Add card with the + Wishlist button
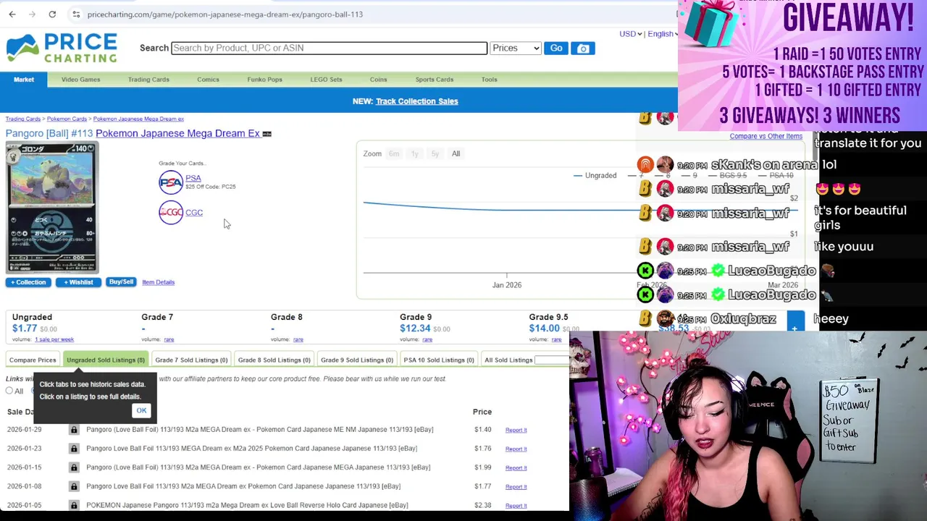 click(x=78, y=282)
